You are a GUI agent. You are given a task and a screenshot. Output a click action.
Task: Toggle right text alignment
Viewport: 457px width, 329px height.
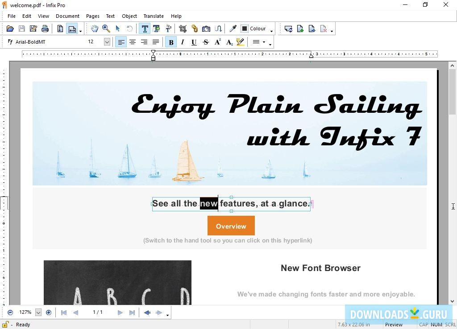click(144, 42)
